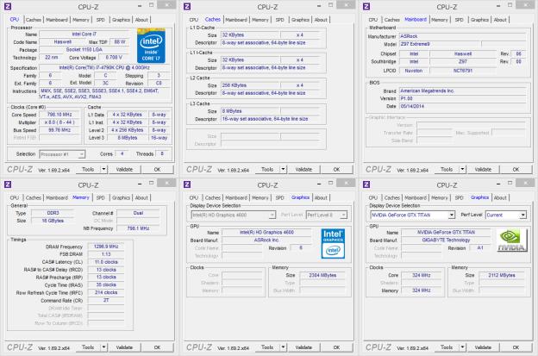
Task: Open Tools dropdown arrow in the Caches tab window
Action: coord(283,170)
